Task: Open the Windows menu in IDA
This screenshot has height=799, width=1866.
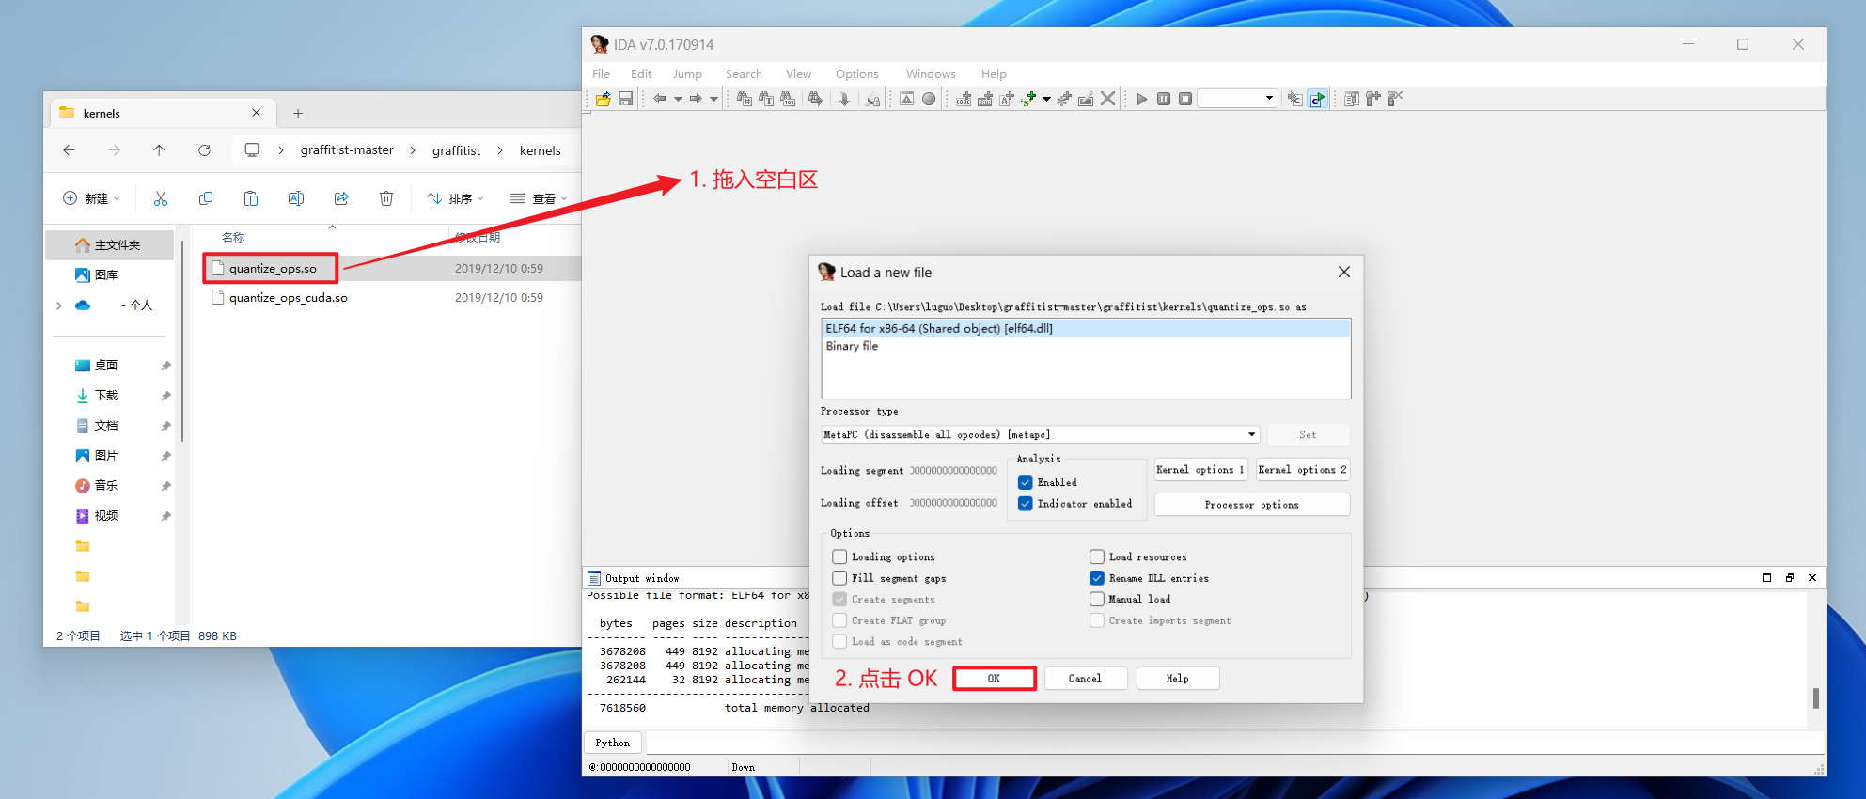Action: 931,74
